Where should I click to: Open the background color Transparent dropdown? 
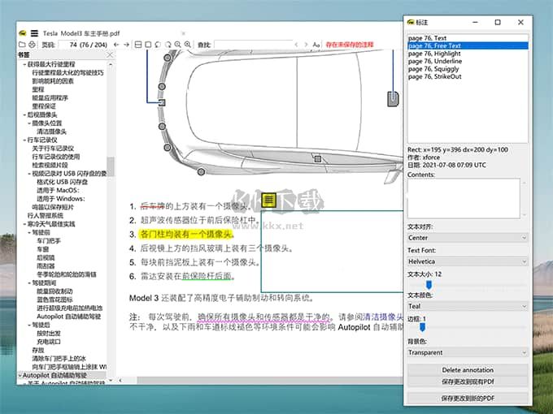468,352
